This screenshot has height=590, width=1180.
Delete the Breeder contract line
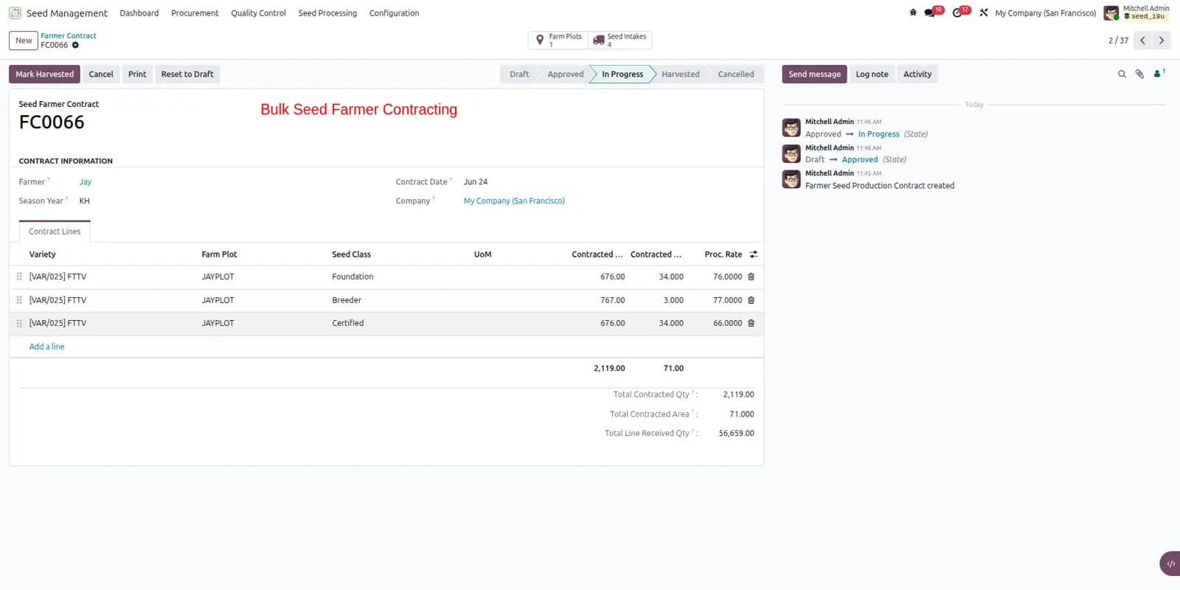752,300
